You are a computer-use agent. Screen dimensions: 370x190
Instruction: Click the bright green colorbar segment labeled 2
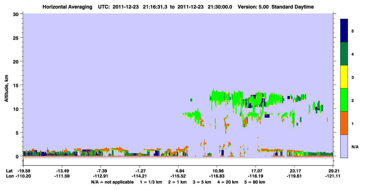pos(344,100)
